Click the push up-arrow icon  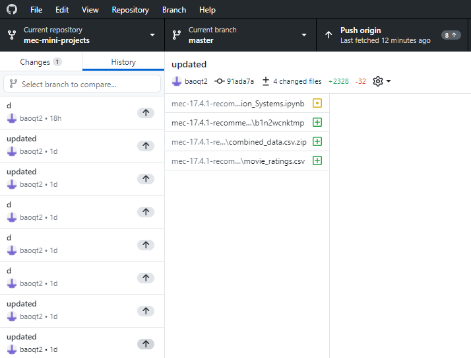point(329,35)
